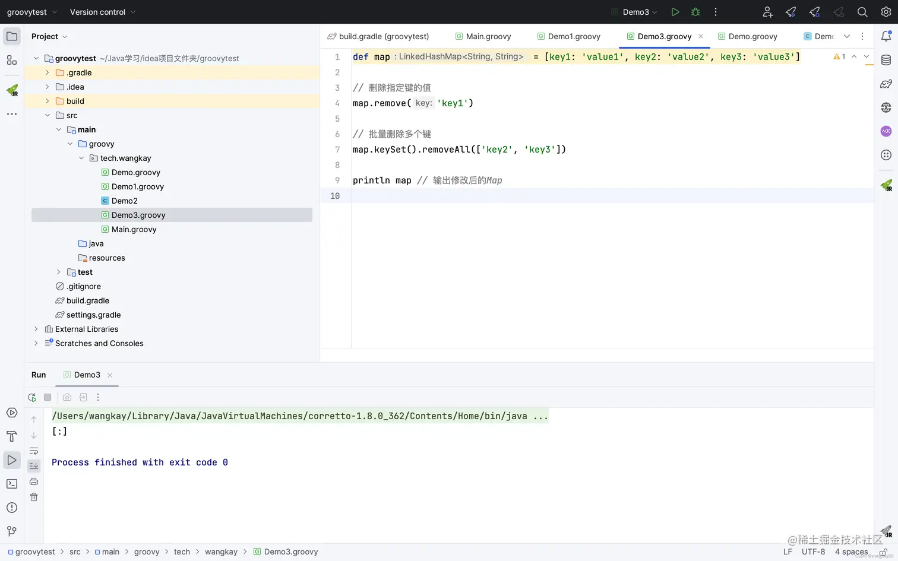This screenshot has height=561, width=898.
Task: Open the Structure tool window icon
Action: (12, 60)
